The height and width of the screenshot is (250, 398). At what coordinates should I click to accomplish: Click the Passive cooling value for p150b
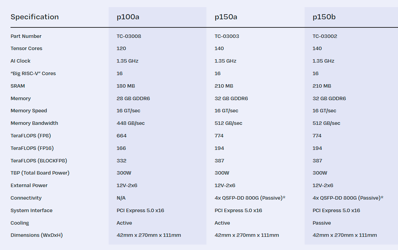tap(322, 223)
